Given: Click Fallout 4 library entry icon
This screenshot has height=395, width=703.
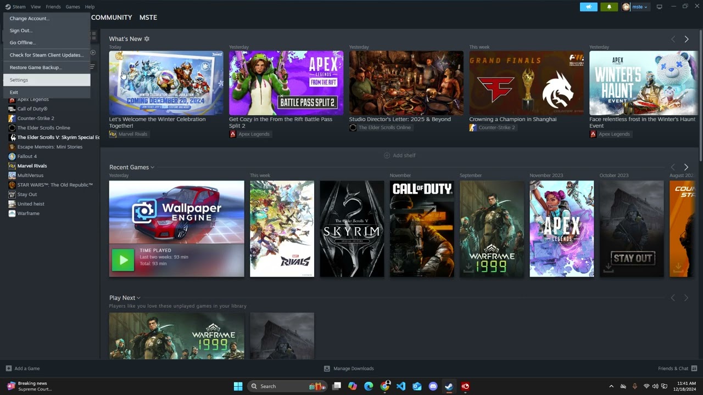Looking at the screenshot, I should 12,156.
